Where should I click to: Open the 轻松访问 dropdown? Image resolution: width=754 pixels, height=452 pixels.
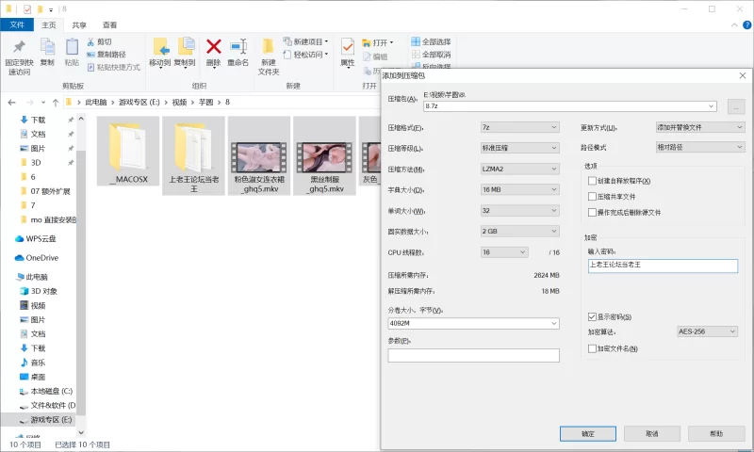[x=305, y=55]
